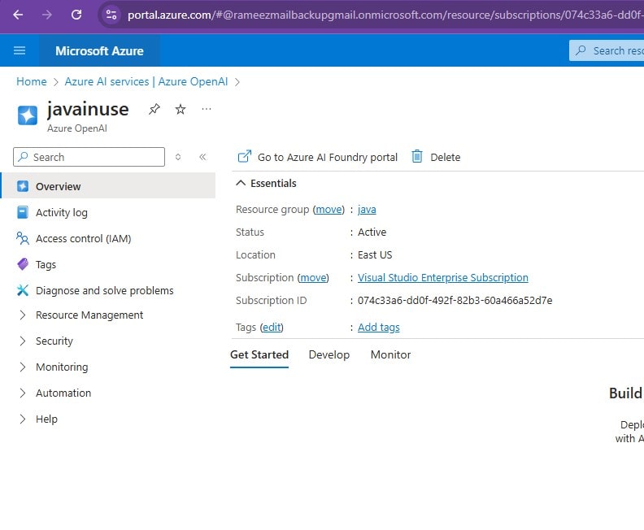Toggle expand/collapse all menu groups icon
Viewport: 644px width, 530px height.
point(178,157)
